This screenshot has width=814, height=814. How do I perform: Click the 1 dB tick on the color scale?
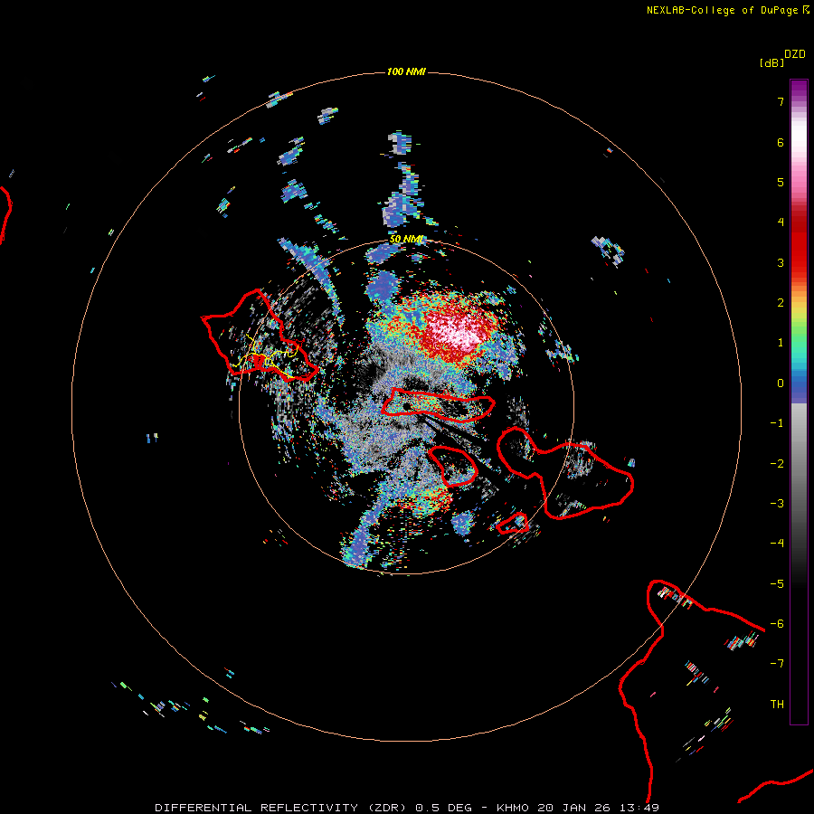[x=781, y=343]
